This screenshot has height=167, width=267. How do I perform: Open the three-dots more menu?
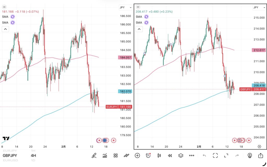(192, 156)
